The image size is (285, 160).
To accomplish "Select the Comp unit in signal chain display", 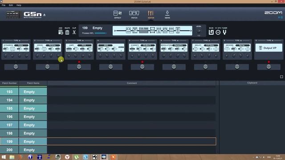I will point(128,30).
